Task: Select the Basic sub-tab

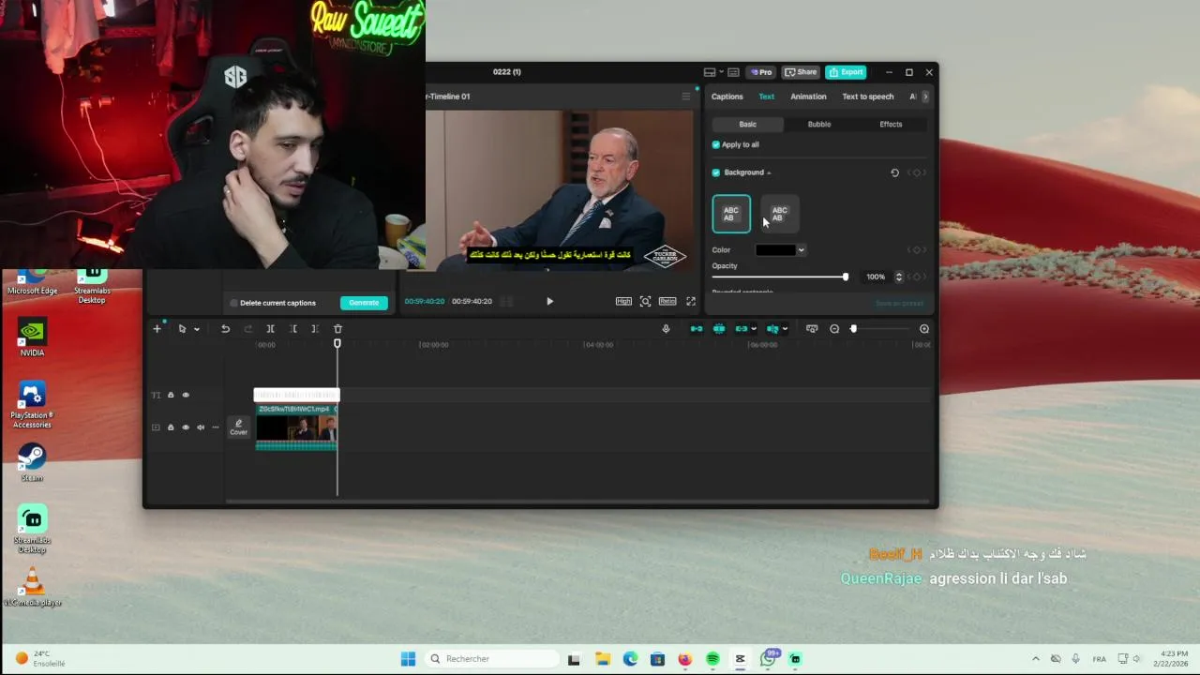Action: [747, 124]
